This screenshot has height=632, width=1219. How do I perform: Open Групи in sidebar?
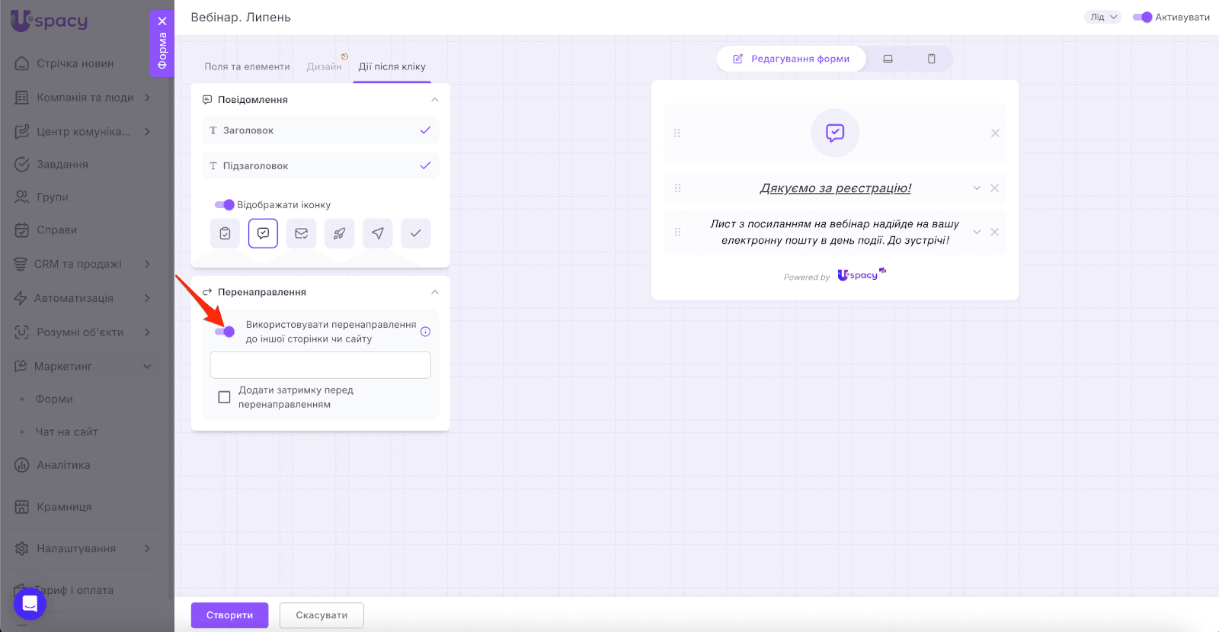point(53,197)
